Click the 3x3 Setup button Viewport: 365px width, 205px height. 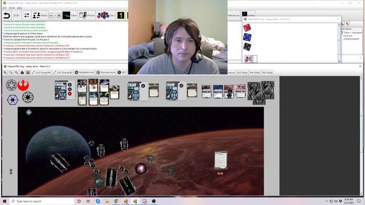tap(242, 72)
